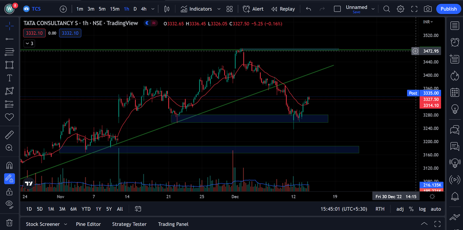This screenshot has width=463, height=230.
Task: Select the YTD date range
Action: (86, 209)
